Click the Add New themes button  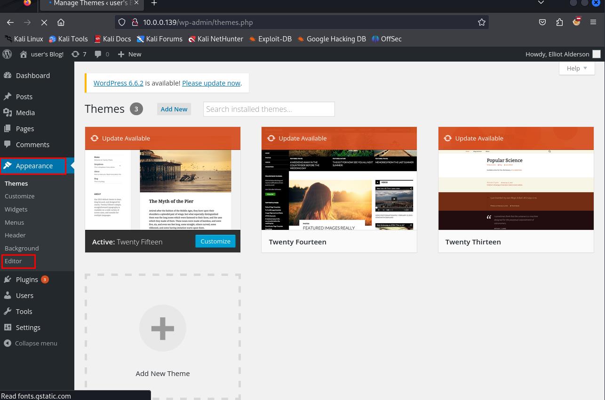pyautogui.click(x=174, y=109)
